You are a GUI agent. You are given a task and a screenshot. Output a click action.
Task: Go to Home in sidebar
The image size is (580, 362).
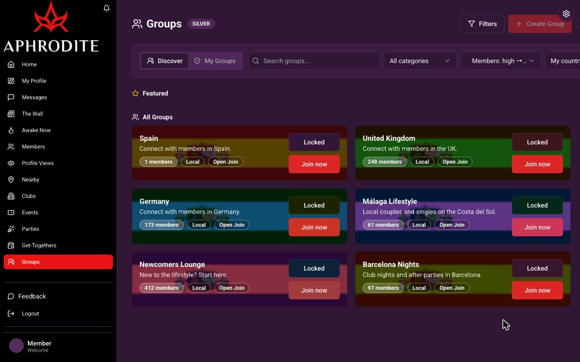pos(58,64)
